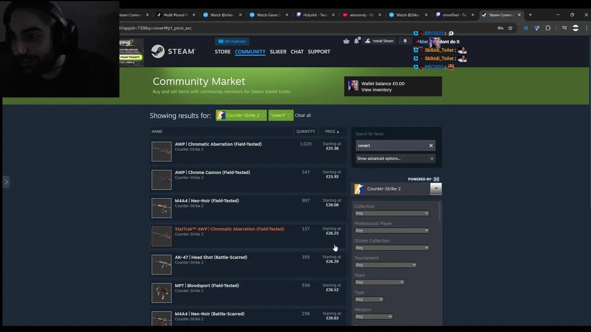Open the COMMUNITY menu
591x332 pixels.
pyautogui.click(x=250, y=52)
